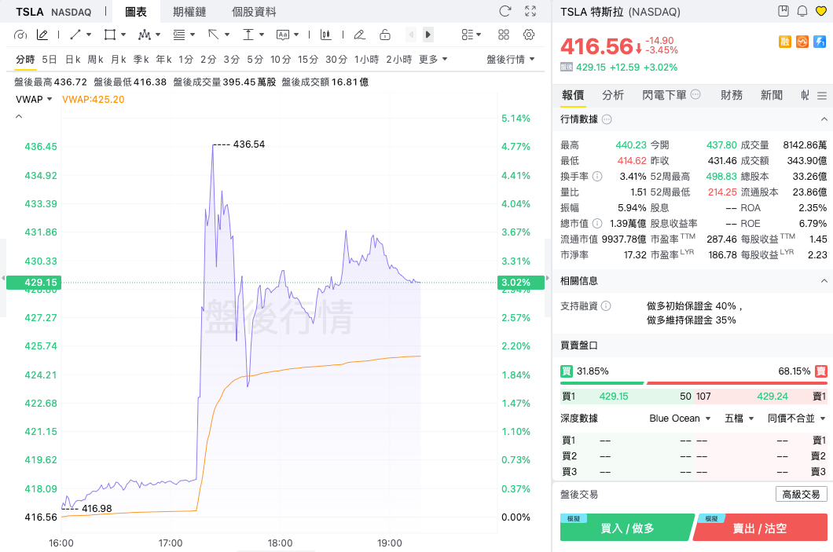Viewport: 833px width, 552px height.
Task: Open the text annotation dropdown arrow
Action: coord(296,35)
